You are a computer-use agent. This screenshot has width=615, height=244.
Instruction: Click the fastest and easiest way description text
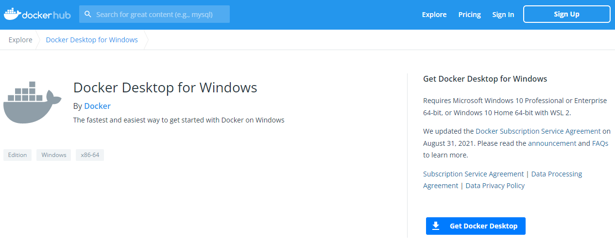pyautogui.click(x=179, y=120)
